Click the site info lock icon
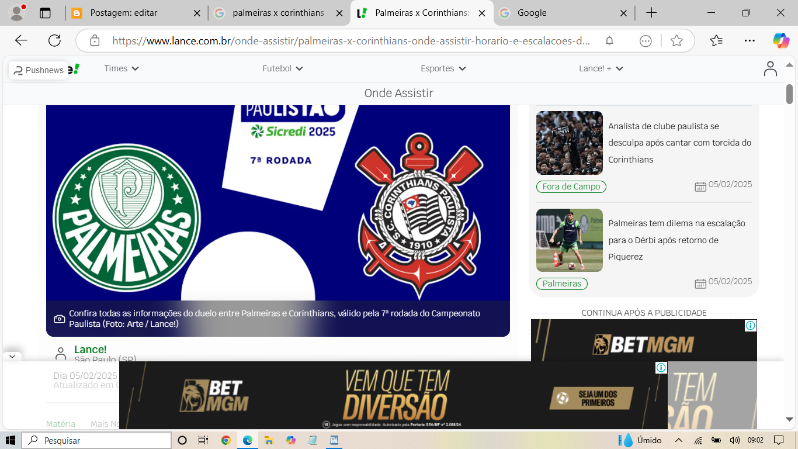 tap(95, 40)
